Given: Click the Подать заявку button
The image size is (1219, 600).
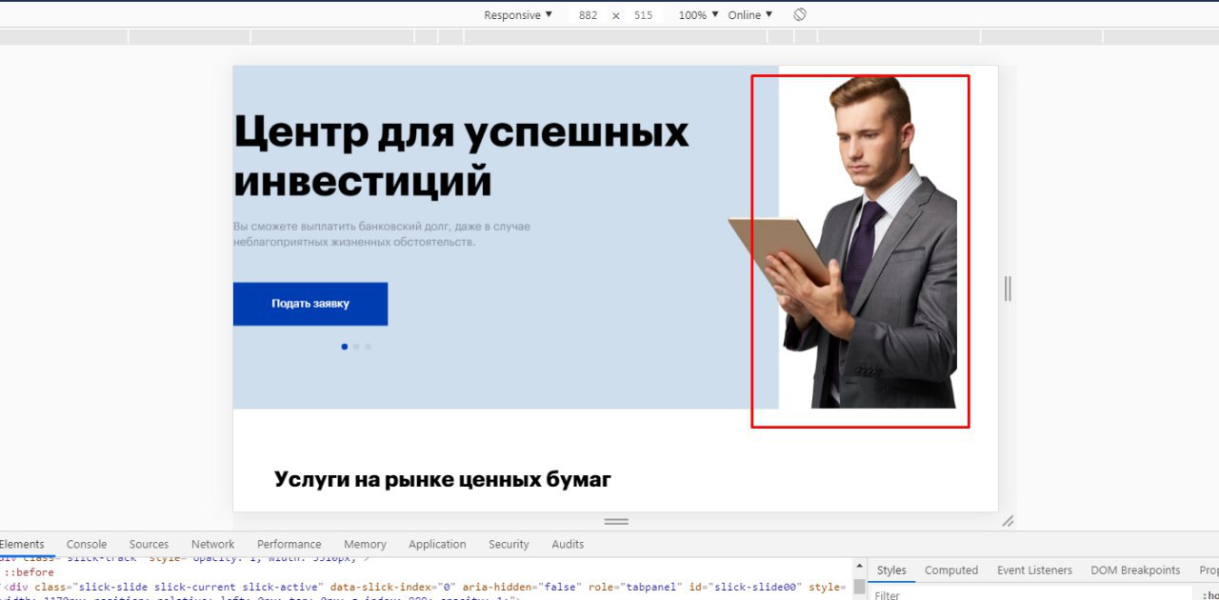Looking at the screenshot, I should (310, 304).
